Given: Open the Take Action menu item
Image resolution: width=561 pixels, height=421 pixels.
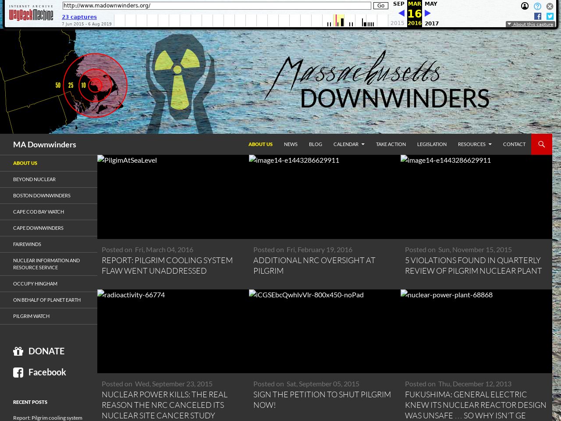Looking at the screenshot, I should tap(391, 144).
